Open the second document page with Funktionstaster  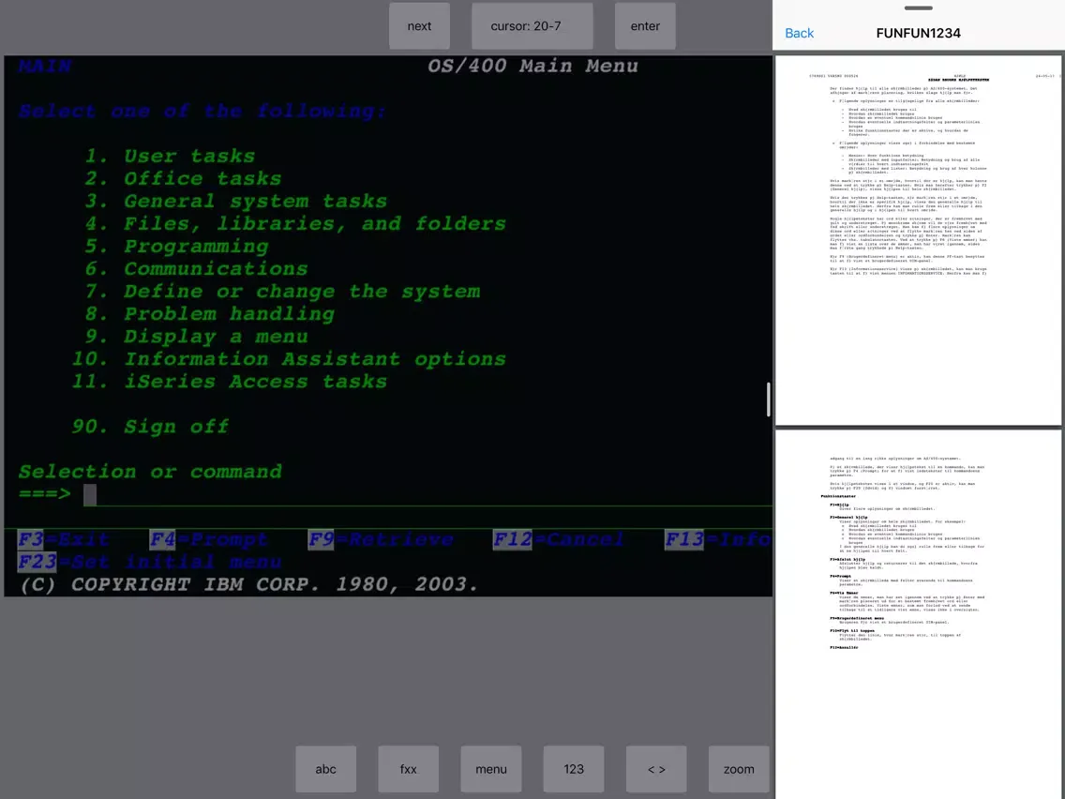(x=919, y=614)
